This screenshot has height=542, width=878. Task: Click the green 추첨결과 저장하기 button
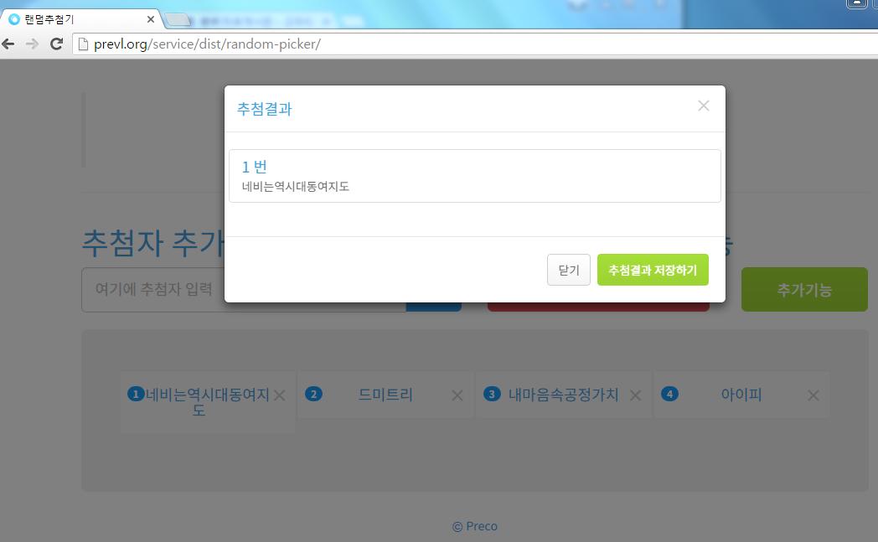point(653,270)
